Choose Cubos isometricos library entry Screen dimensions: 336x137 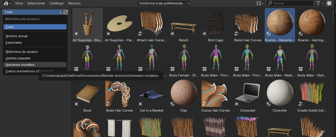coord(35,71)
